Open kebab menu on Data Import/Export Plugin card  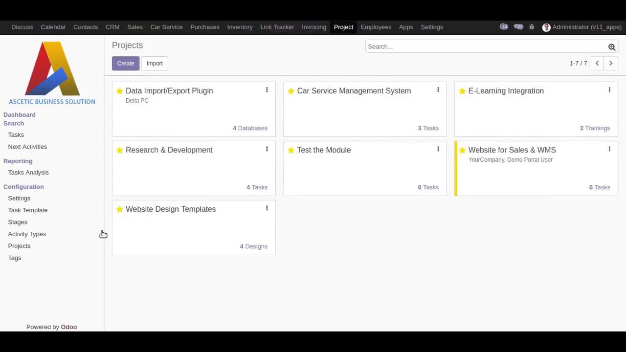pos(267,90)
